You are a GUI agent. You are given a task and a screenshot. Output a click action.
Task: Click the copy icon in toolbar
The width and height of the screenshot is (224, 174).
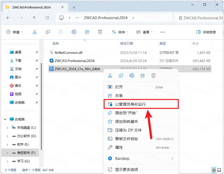click(48, 32)
